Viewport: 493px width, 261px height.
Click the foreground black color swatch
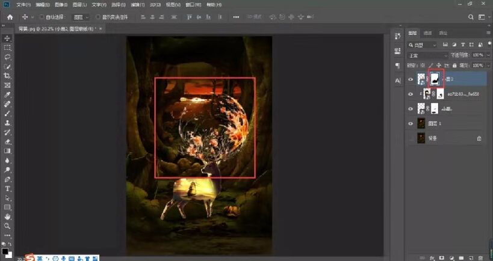5,251
